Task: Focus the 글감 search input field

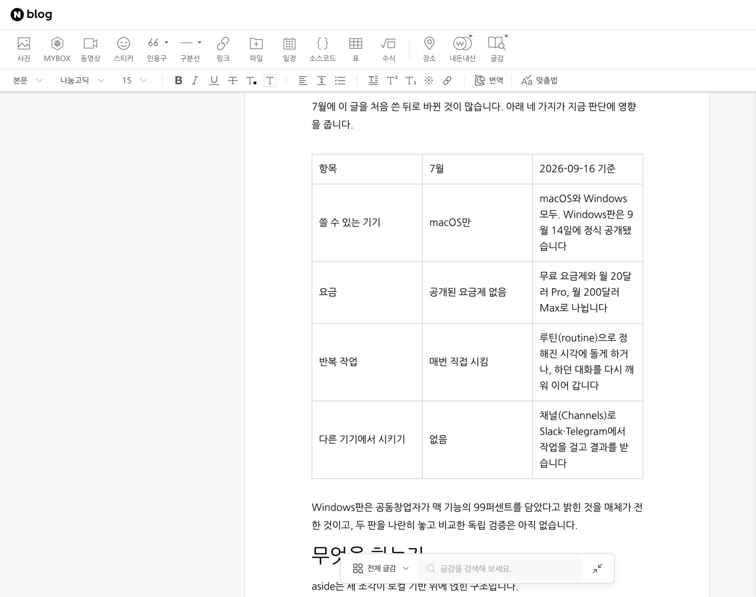Action: (x=500, y=568)
